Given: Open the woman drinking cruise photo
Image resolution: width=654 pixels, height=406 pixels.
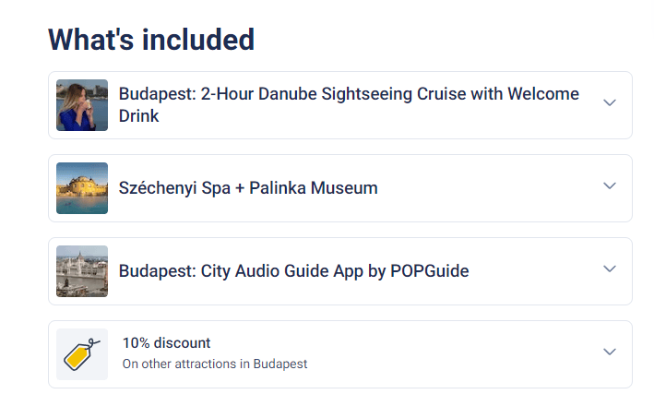Looking at the screenshot, I should tap(82, 105).
